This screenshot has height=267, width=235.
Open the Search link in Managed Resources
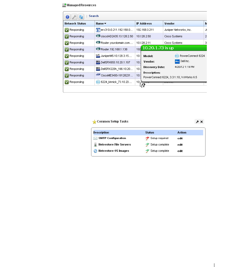pyautogui.click(x=94, y=16)
